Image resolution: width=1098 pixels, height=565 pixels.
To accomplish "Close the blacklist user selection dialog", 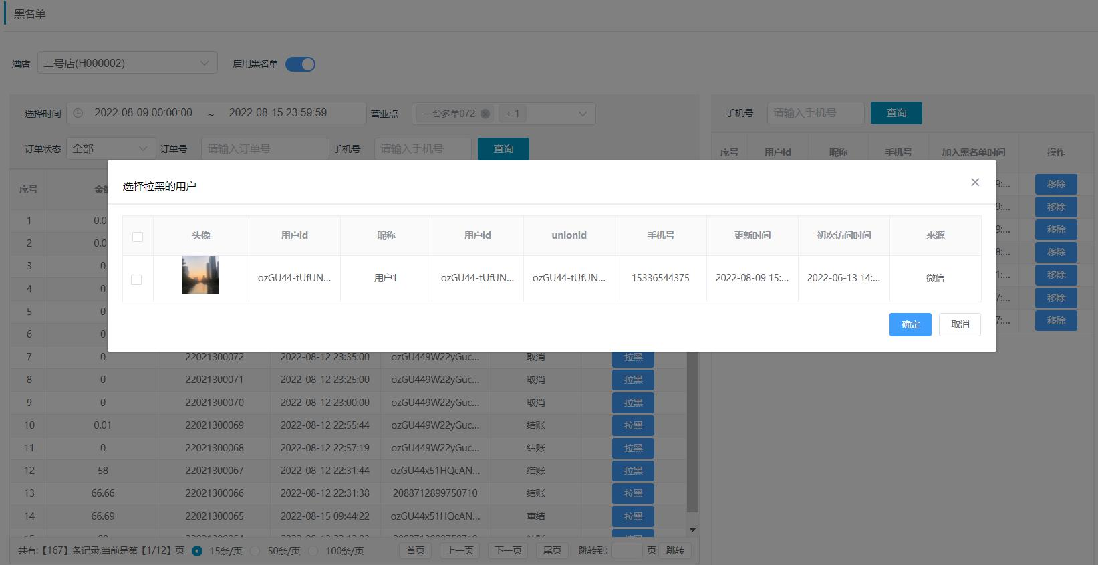I will pos(975,182).
